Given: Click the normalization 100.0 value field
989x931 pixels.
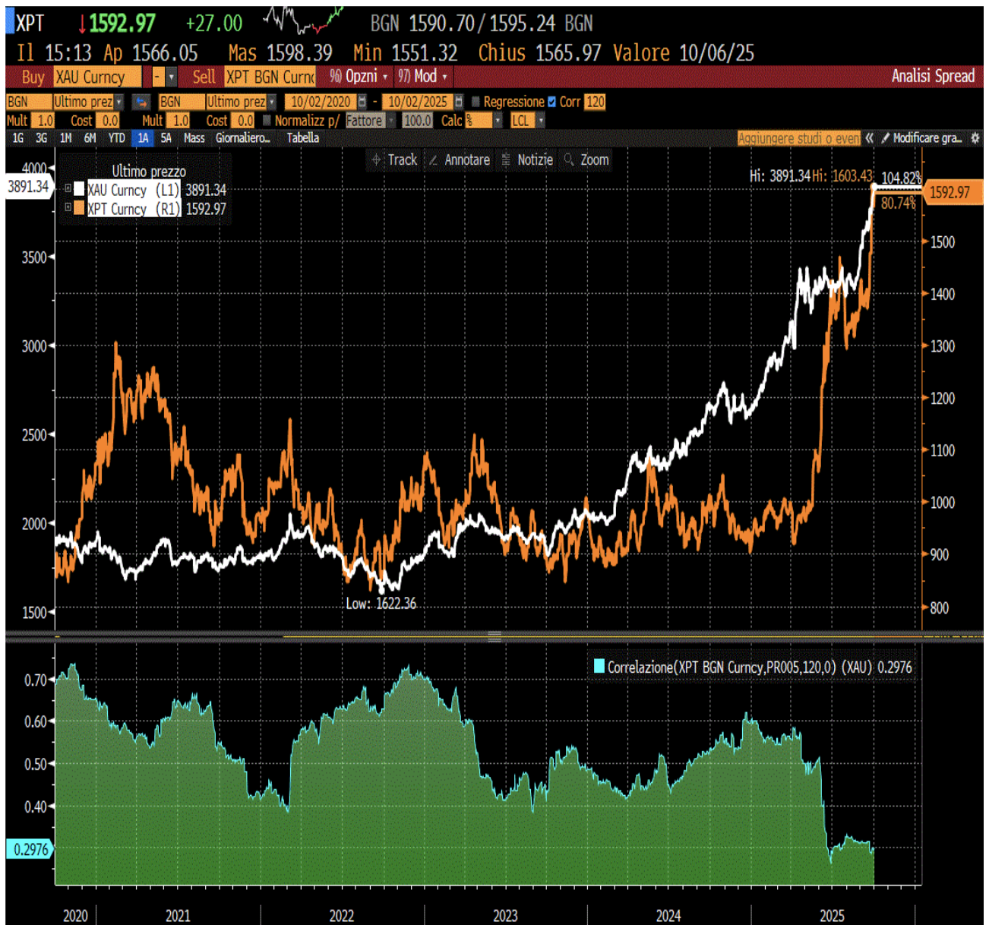Looking at the screenshot, I should [417, 120].
